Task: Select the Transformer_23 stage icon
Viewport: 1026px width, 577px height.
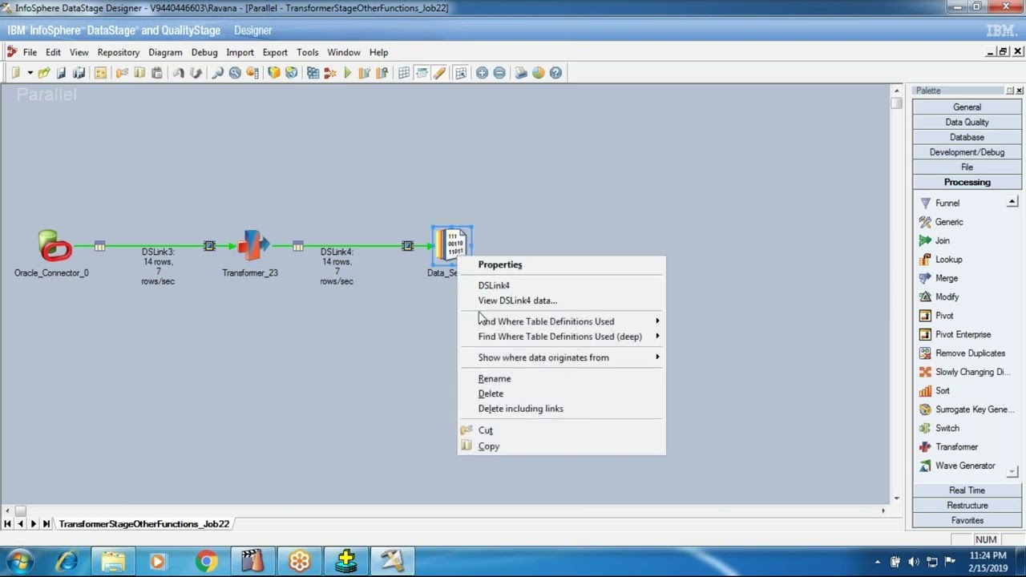Action: (252, 245)
